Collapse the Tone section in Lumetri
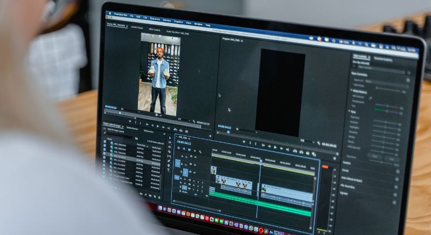Screen dimensions: 431x235 pos(349,111)
